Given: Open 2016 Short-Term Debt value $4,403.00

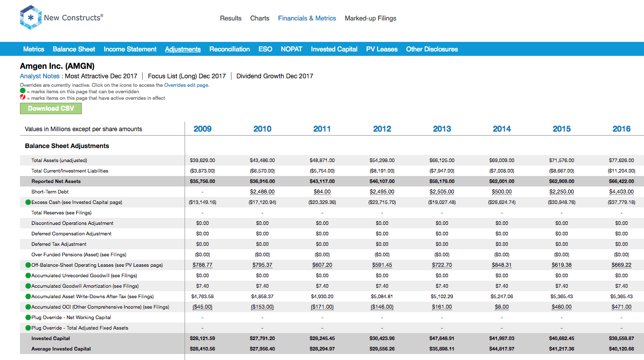Looking at the screenshot, I should [x=622, y=192].
